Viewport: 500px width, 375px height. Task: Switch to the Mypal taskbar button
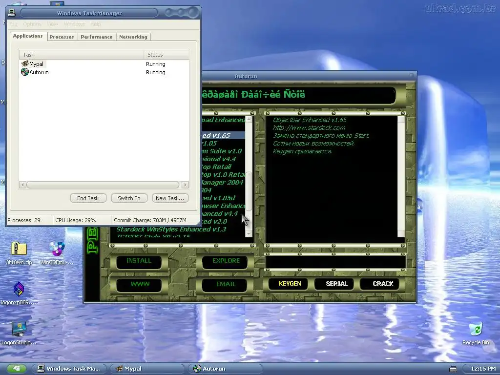147,369
